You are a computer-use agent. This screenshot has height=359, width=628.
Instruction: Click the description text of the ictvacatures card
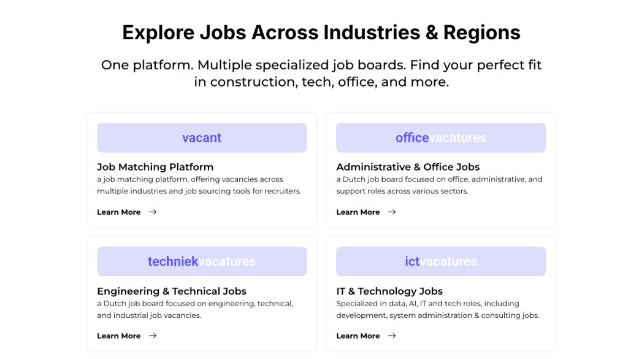click(x=437, y=309)
